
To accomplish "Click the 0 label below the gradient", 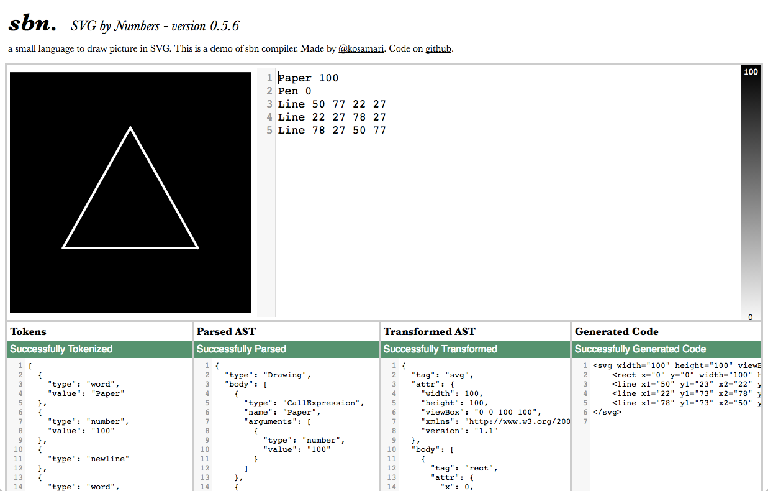I will (750, 317).
